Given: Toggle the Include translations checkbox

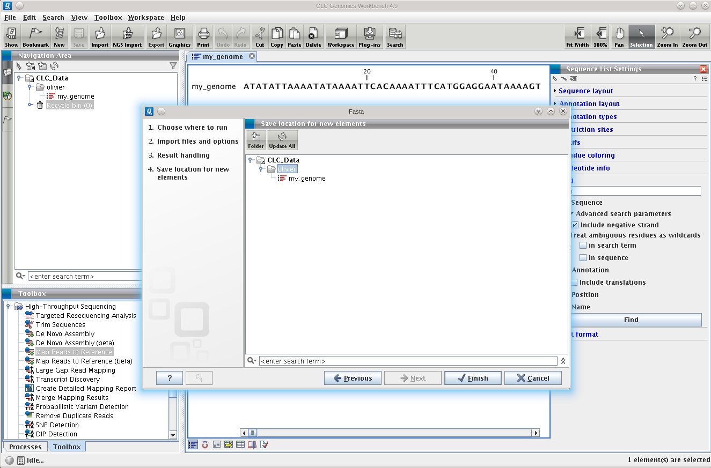Looking at the screenshot, I should pos(574,283).
